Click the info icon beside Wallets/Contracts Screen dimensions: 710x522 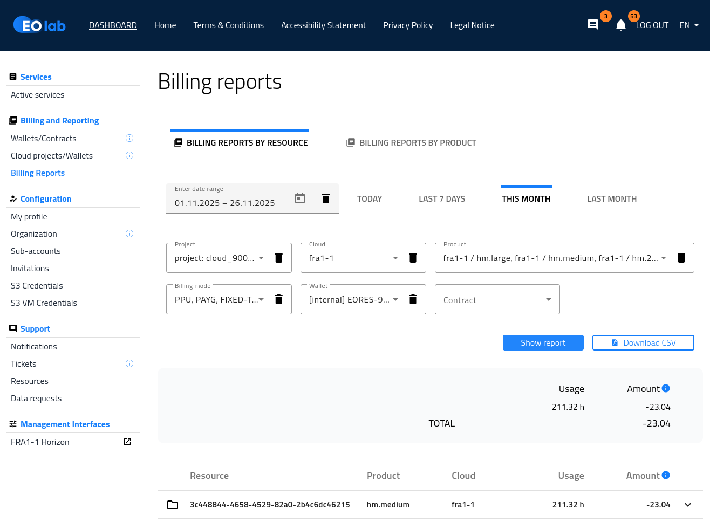(129, 139)
